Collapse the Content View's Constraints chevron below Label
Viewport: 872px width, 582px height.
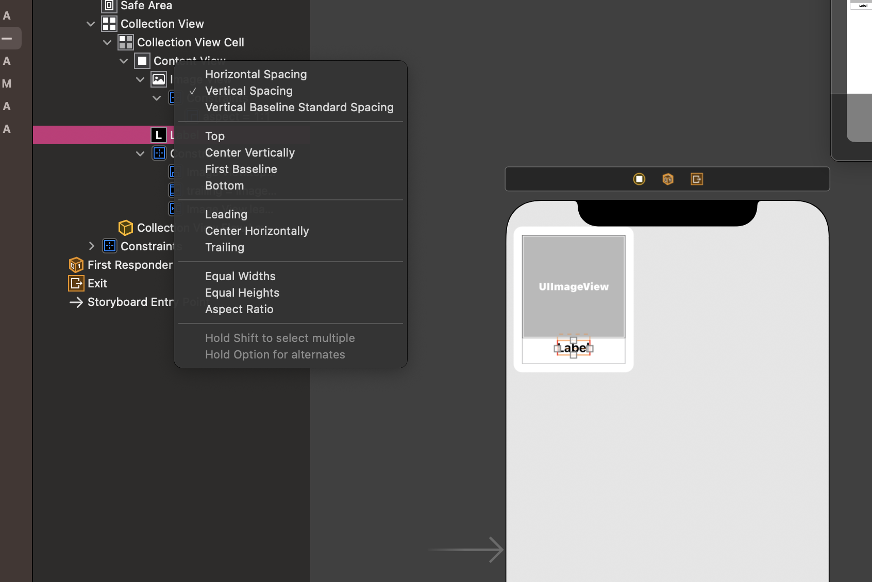(140, 153)
